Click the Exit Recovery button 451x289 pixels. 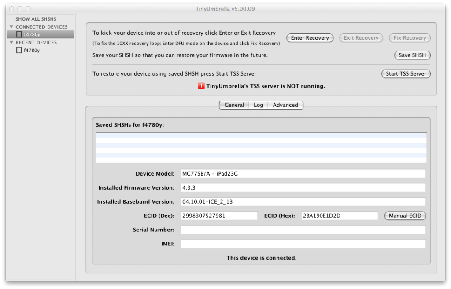pyautogui.click(x=361, y=38)
